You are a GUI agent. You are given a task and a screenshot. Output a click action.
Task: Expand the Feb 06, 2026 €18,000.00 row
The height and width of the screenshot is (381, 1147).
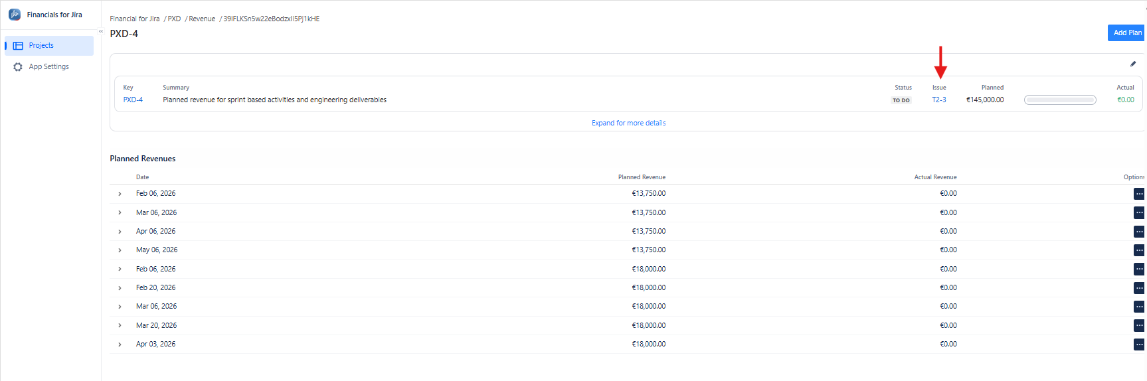120,269
